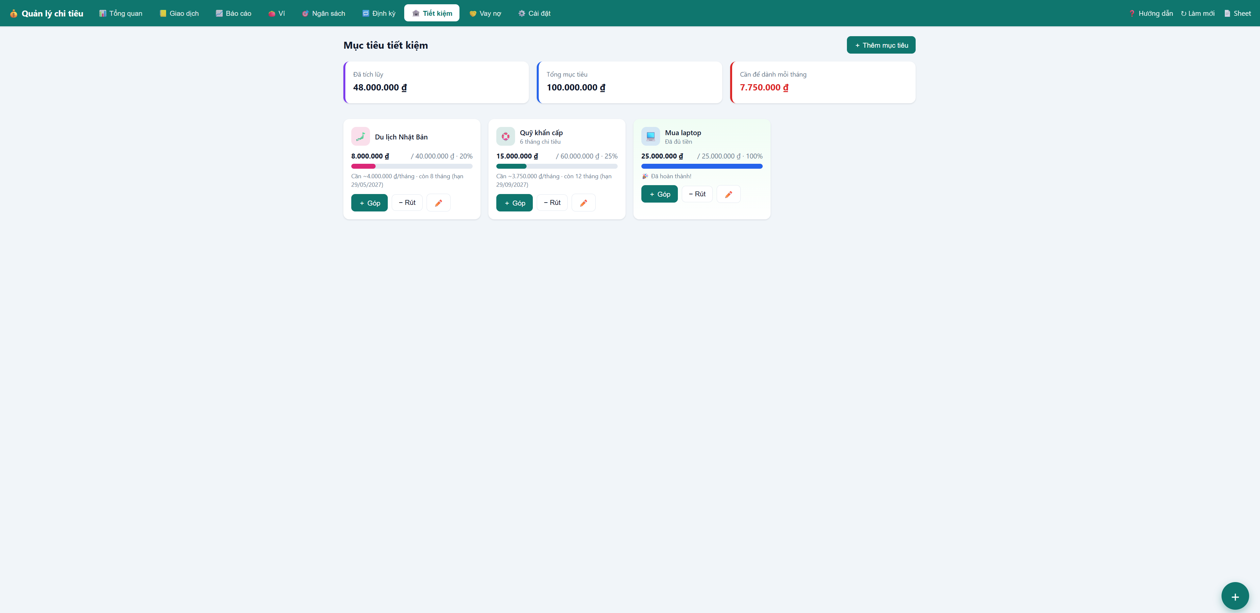Viewport: 1260px width, 613px height.
Task: Go to the Ví tab
Action: tap(277, 13)
